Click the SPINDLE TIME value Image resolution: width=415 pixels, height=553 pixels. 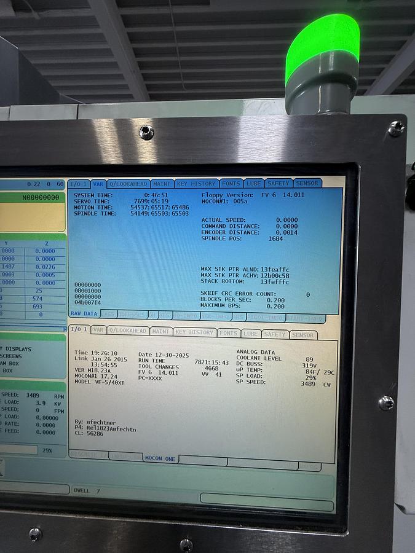[159, 213]
